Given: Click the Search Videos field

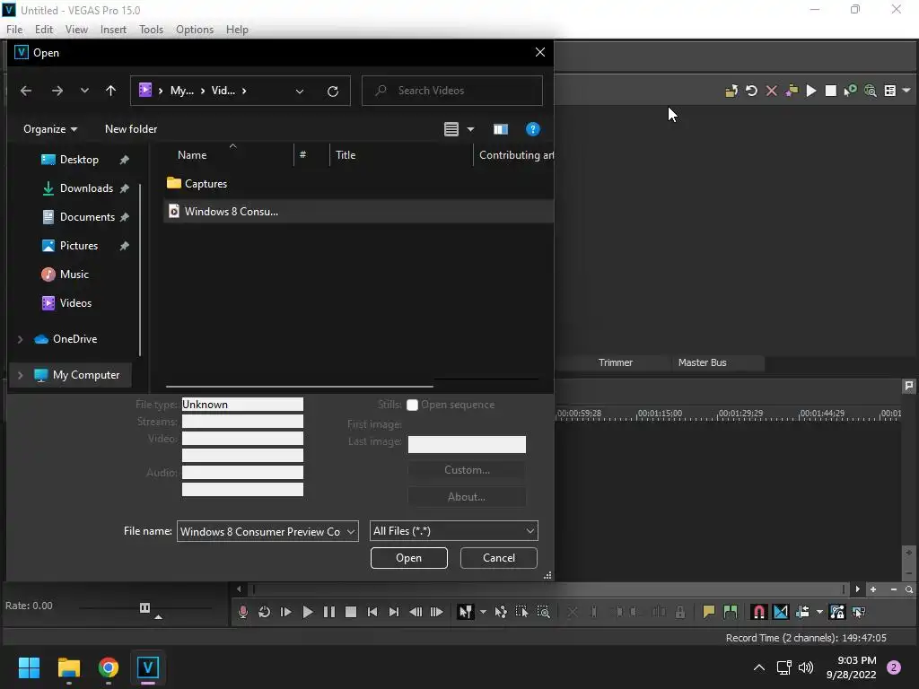Looking at the screenshot, I should coord(452,91).
